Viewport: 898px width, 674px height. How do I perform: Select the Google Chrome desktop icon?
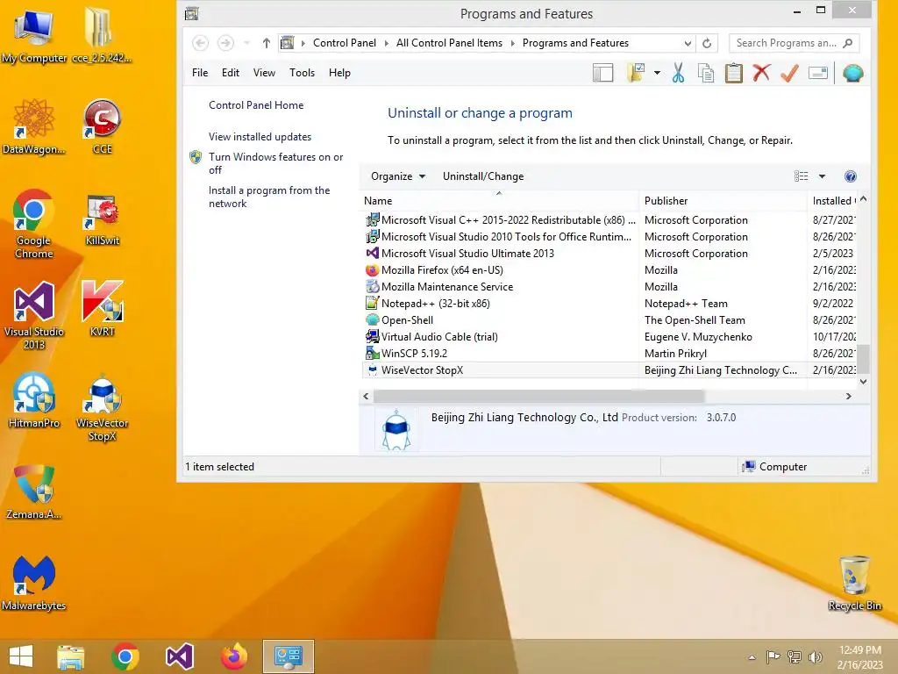point(34,224)
